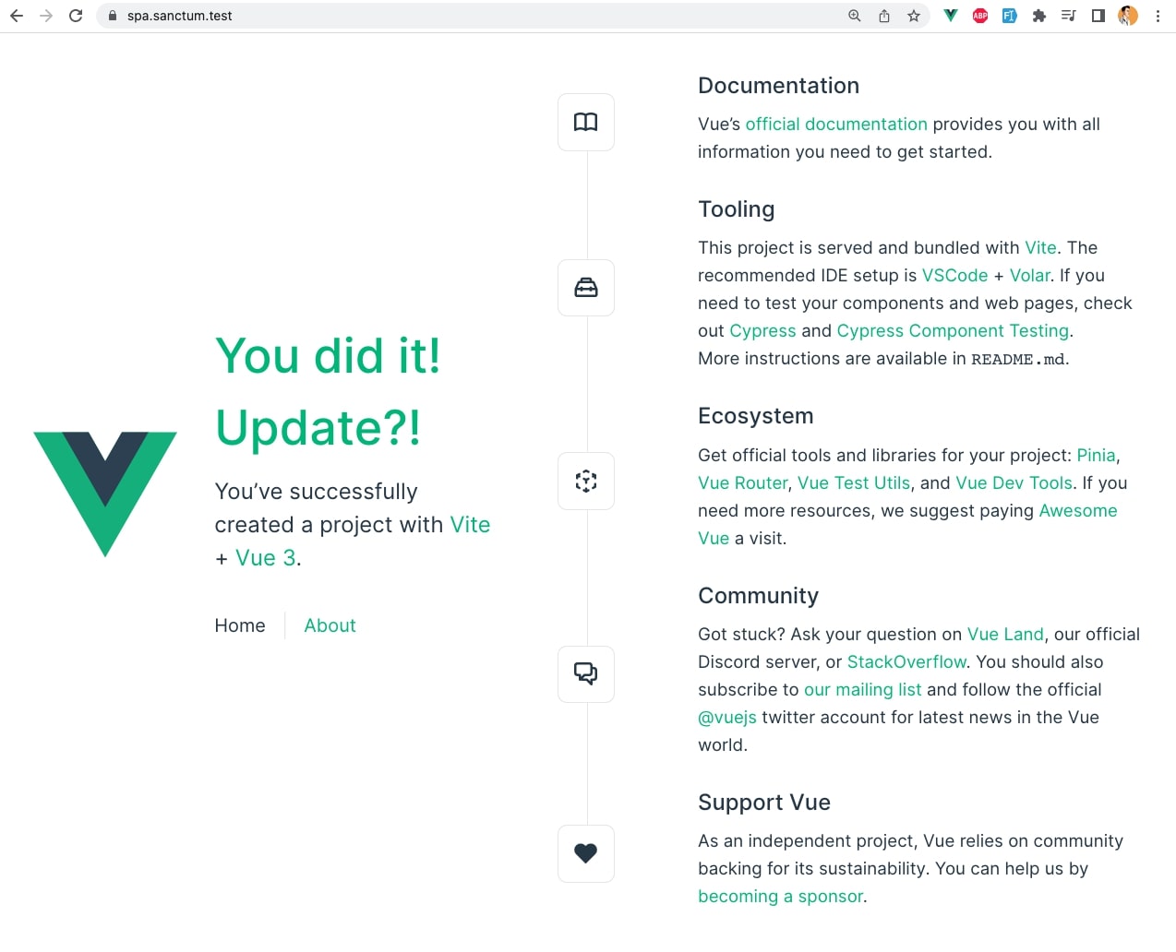Open the Vite link in the intro text

[x=470, y=525]
